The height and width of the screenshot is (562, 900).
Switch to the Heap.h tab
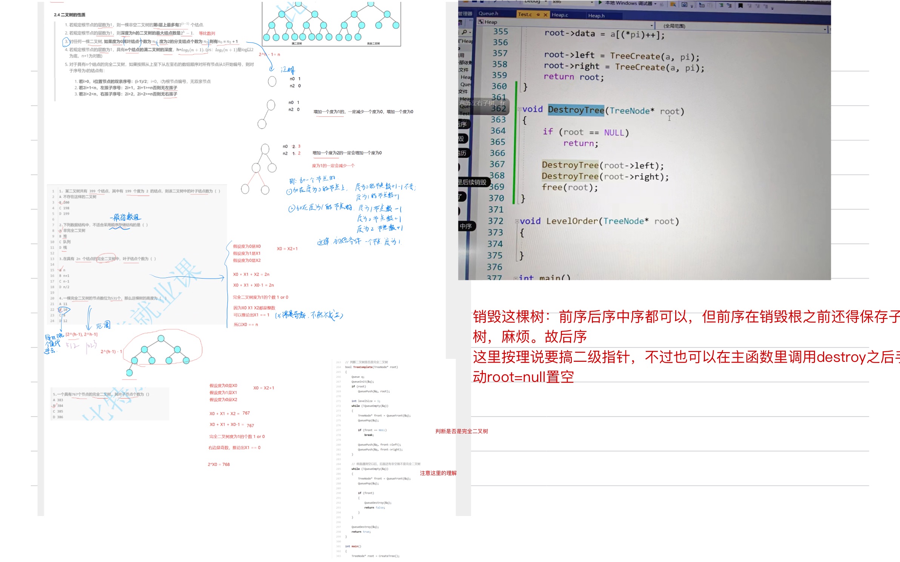click(596, 16)
